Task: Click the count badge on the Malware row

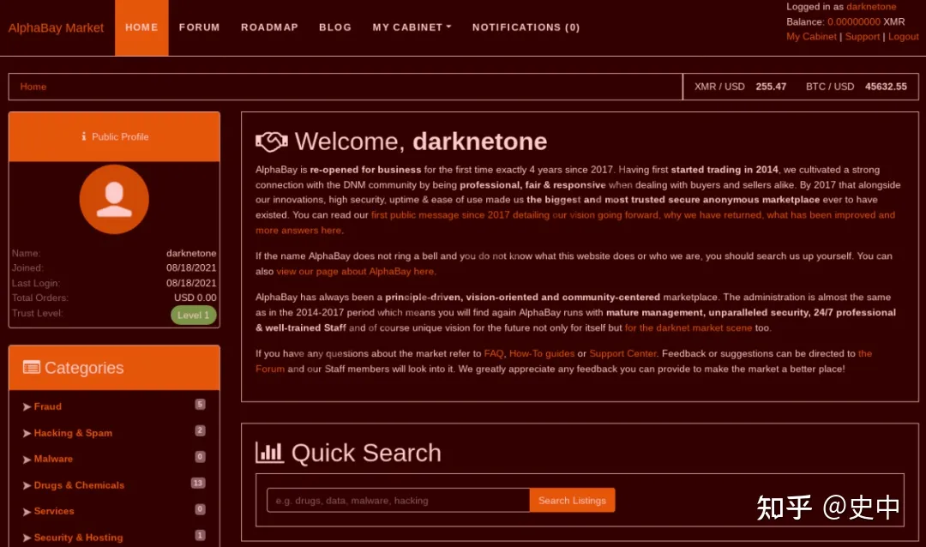Action: pos(200,457)
